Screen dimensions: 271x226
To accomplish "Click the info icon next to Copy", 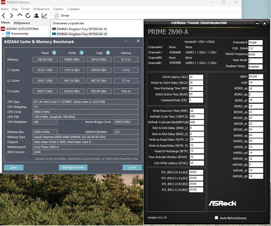I will [x=108, y=53].
